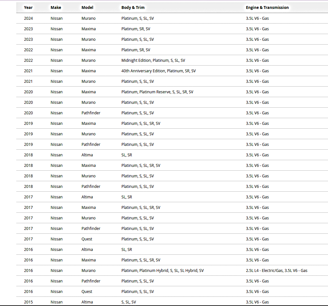
Task: Click Pathfinder model in the 2016 row
Action: 91,281
